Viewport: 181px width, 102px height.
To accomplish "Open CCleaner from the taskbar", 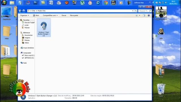I will click(98, 3).
